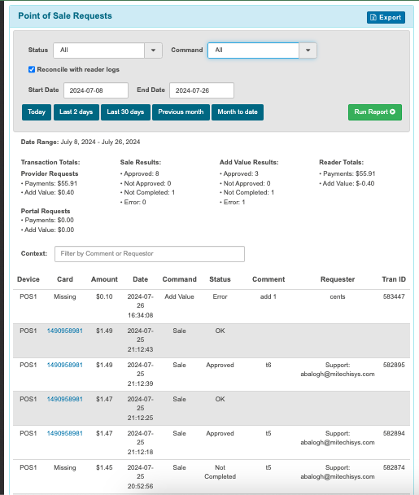The image size is (419, 495).
Task: Choose the Last 30 days preset
Action: click(x=125, y=112)
